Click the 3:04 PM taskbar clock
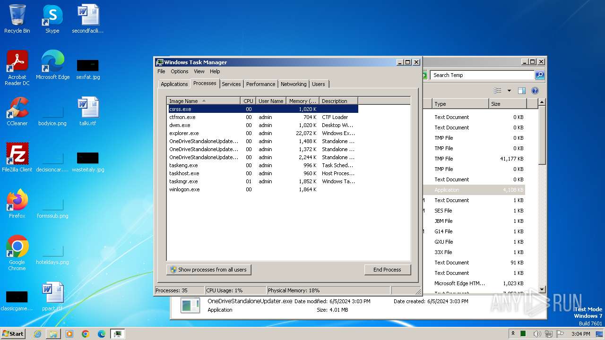The width and height of the screenshot is (605, 340). [x=580, y=334]
